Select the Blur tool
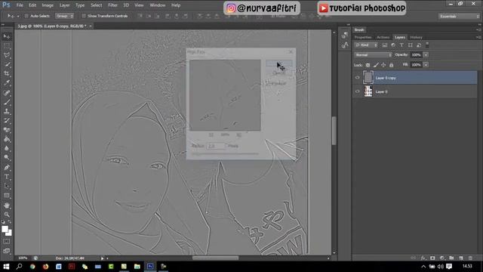Screen dimensions: 483x272 [7, 148]
